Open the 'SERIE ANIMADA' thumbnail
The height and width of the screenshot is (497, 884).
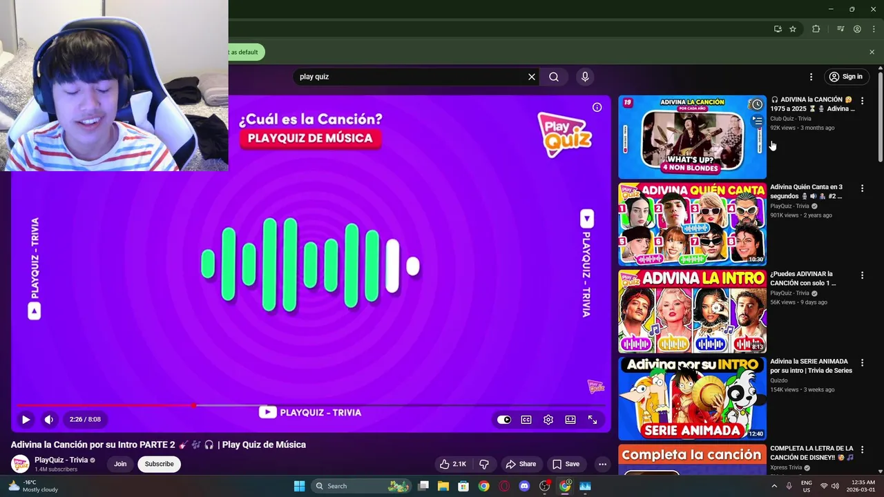point(692,398)
